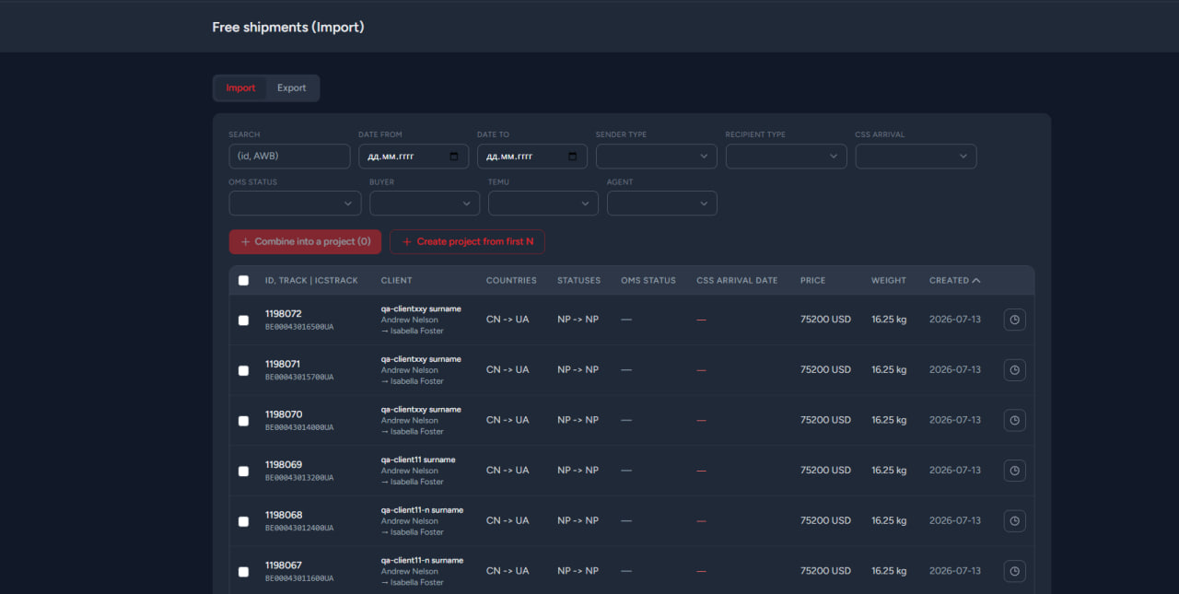Switch to the Import tab
Viewport: 1179px width, 594px height.
(x=240, y=88)
